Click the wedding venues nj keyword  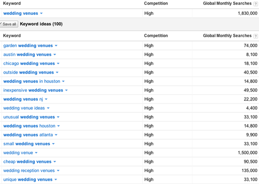point(23,99)
